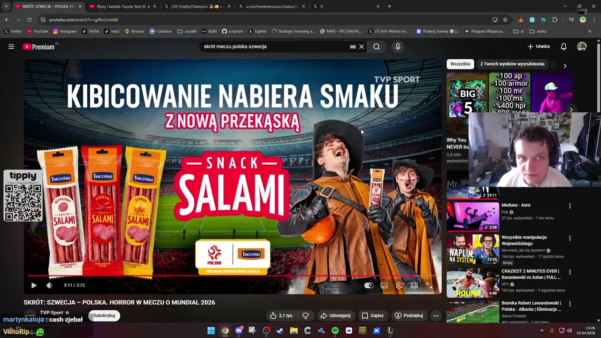Seek on the red video progress bar
Image resolution: width=601 pixels, height=338 pixels.
(x=232, y=276)
